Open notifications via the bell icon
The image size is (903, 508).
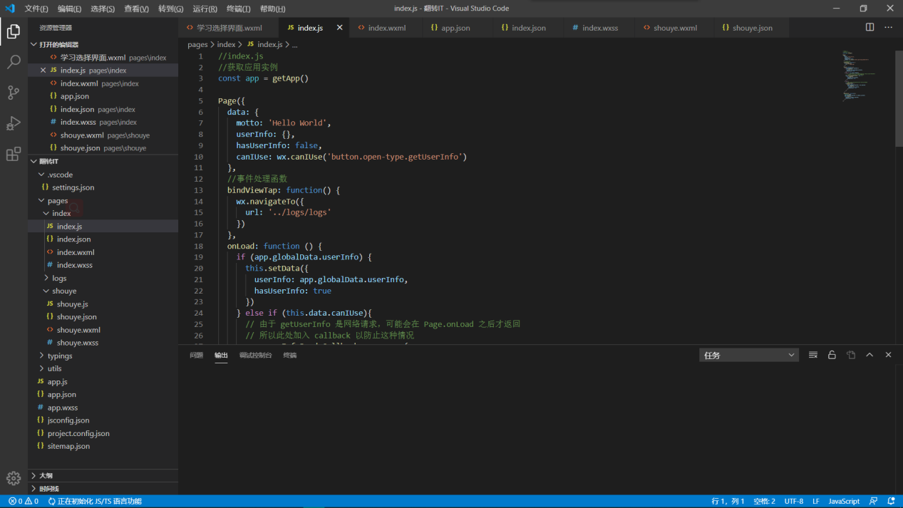pyautogui.click(x=891, y=502)
